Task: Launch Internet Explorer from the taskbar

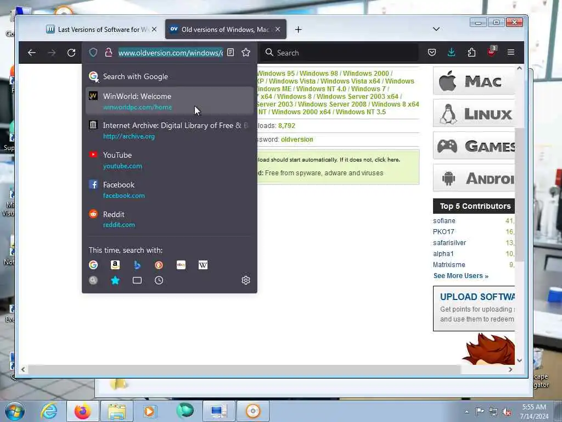Action: click(49, 411)
